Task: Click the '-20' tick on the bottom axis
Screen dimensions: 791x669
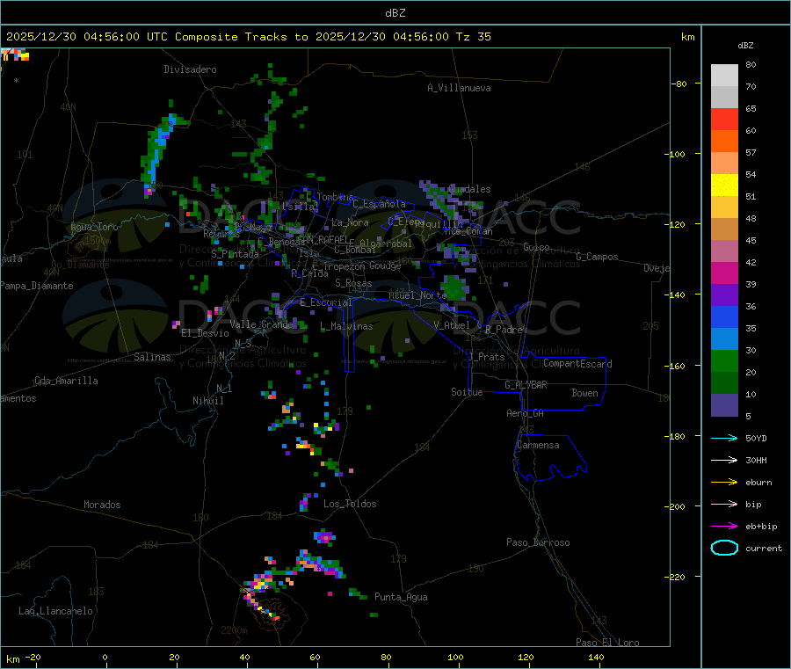Action: tap(33, 657)
